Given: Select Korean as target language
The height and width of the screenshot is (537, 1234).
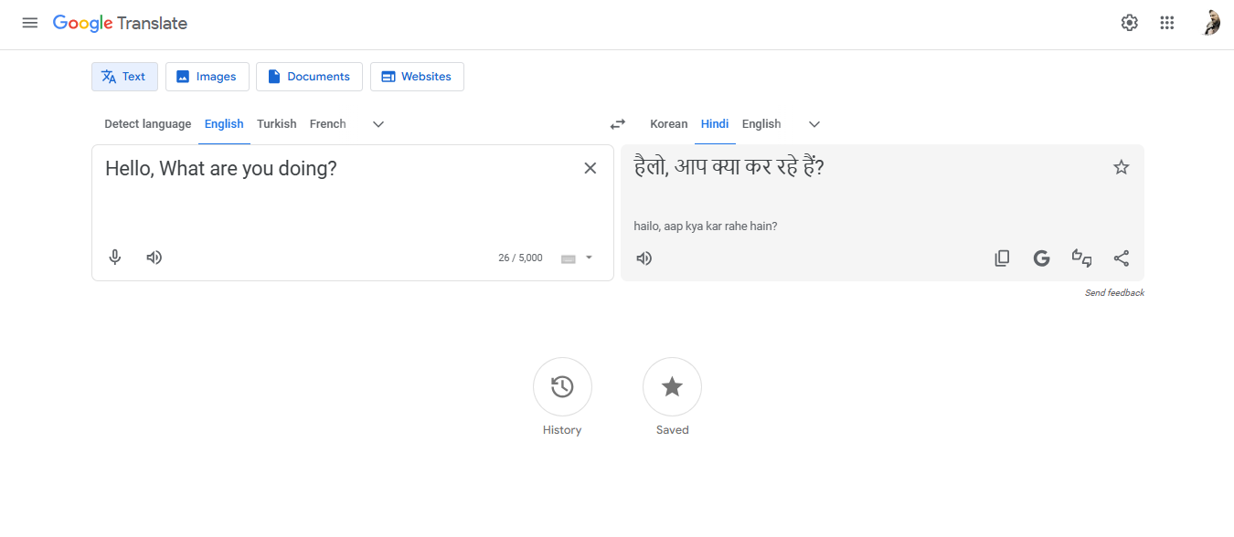Looking at the screenshot, I should [x=669, y=124].
